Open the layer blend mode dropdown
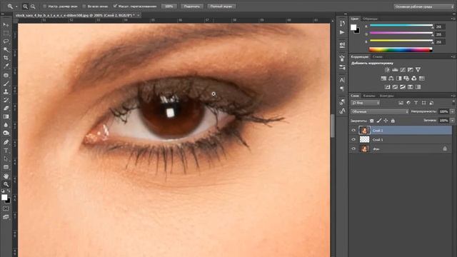457x257 pixels. (380, 111)
